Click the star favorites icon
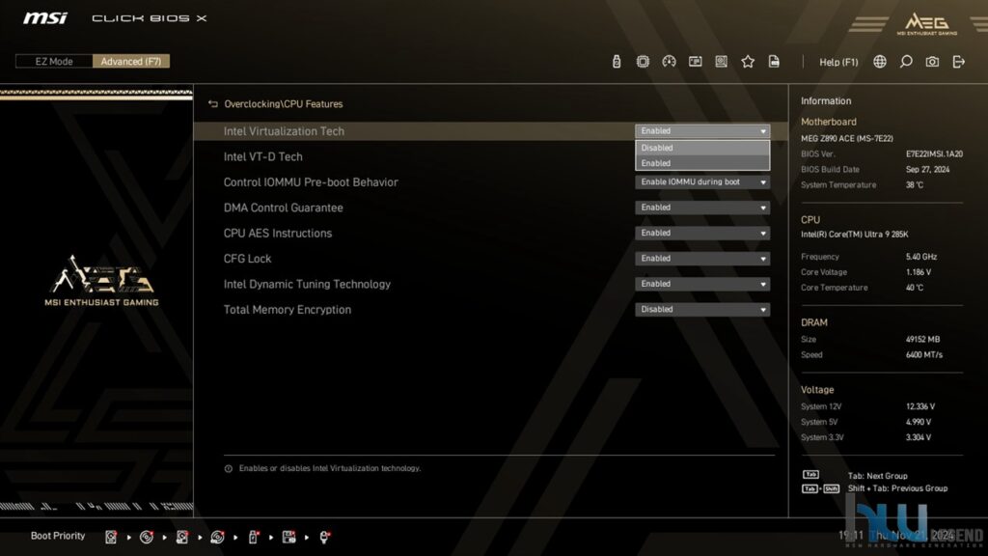Viewport: 988px width, 556px height. 748,61
